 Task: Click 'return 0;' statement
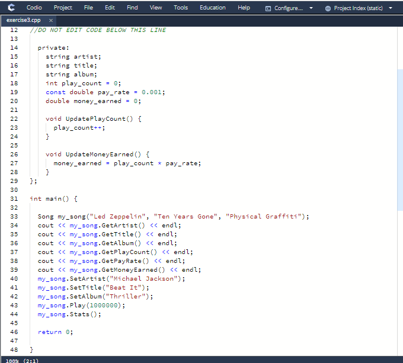point(56,332)
